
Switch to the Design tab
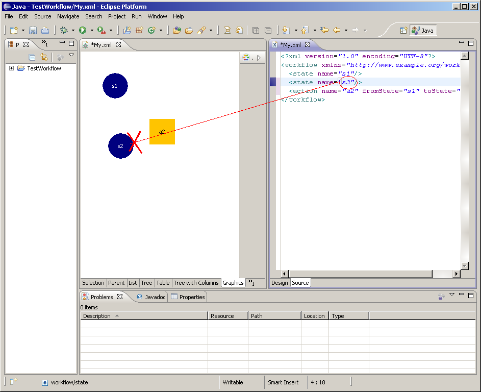(x=280, y=283)
